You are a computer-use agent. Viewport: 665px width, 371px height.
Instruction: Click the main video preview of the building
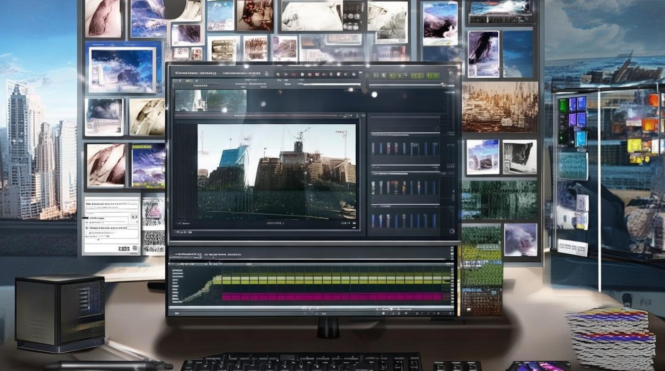click(277, 172)
